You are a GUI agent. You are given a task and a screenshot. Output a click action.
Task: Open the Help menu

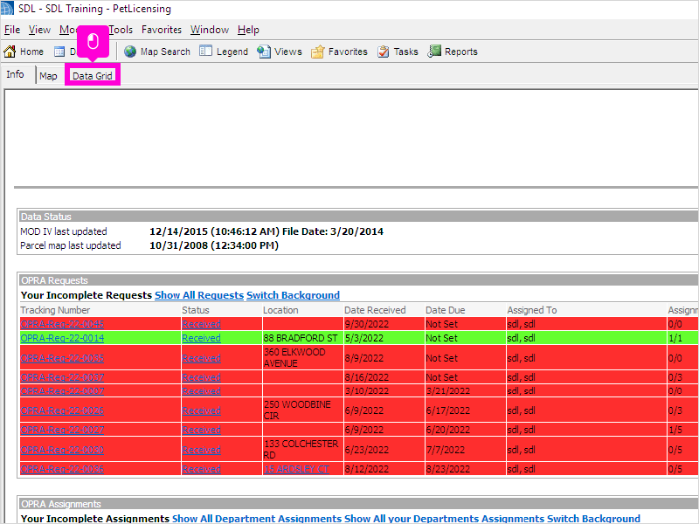point(248,30)
